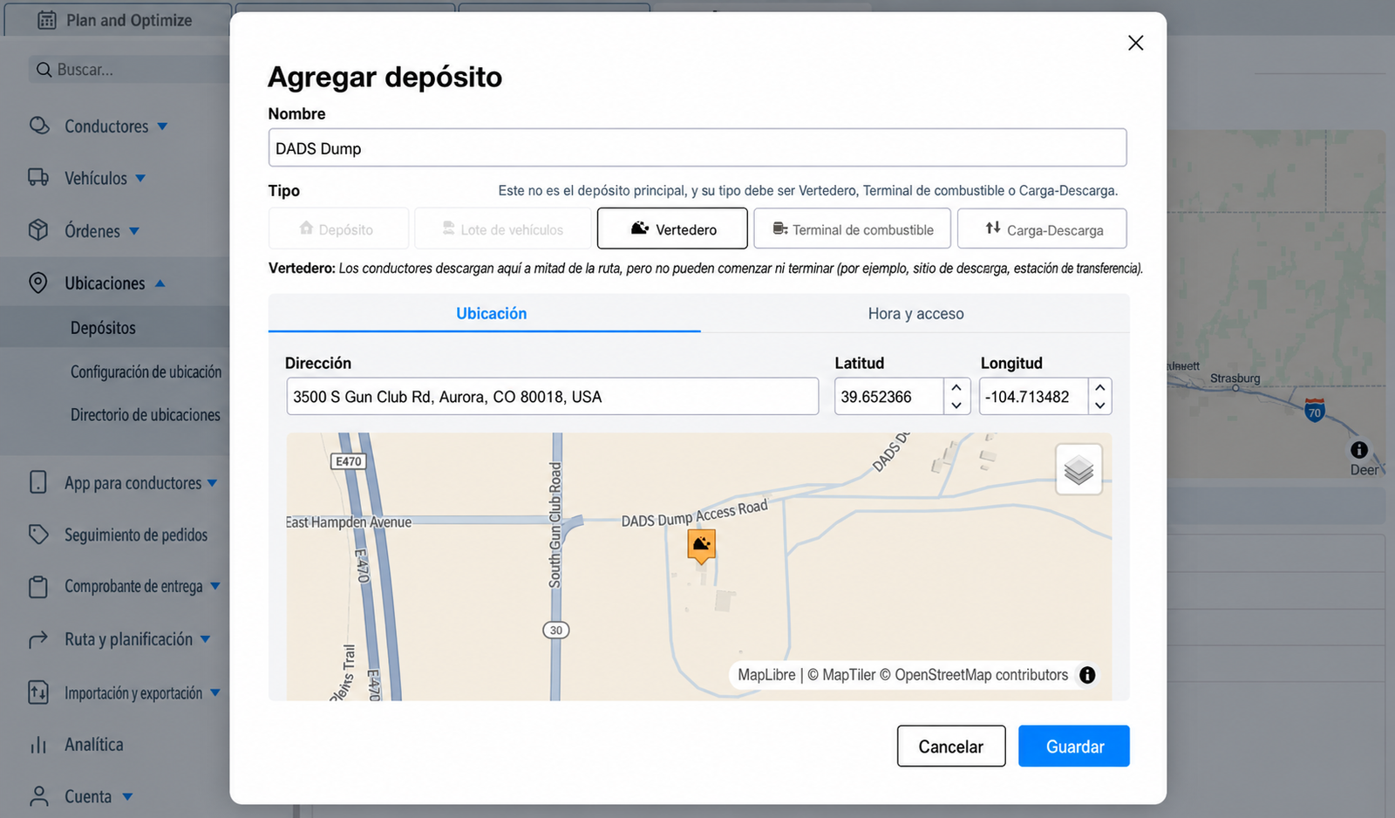Expand Comprobante de entrega menu

[x=215, y=586]
